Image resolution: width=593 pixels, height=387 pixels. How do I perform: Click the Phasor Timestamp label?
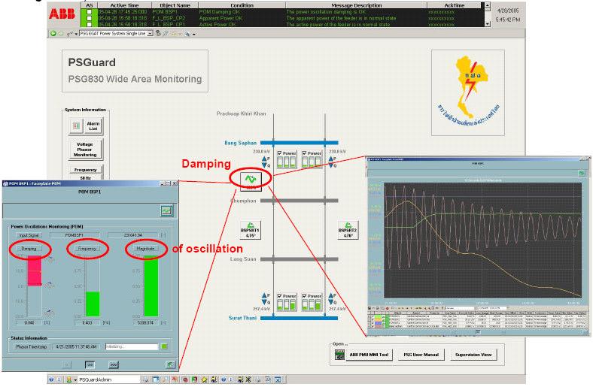coord(32,346)
